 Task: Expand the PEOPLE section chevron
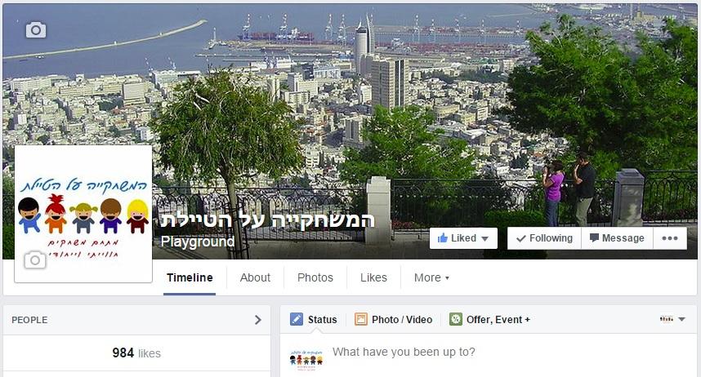coord(258,320)
